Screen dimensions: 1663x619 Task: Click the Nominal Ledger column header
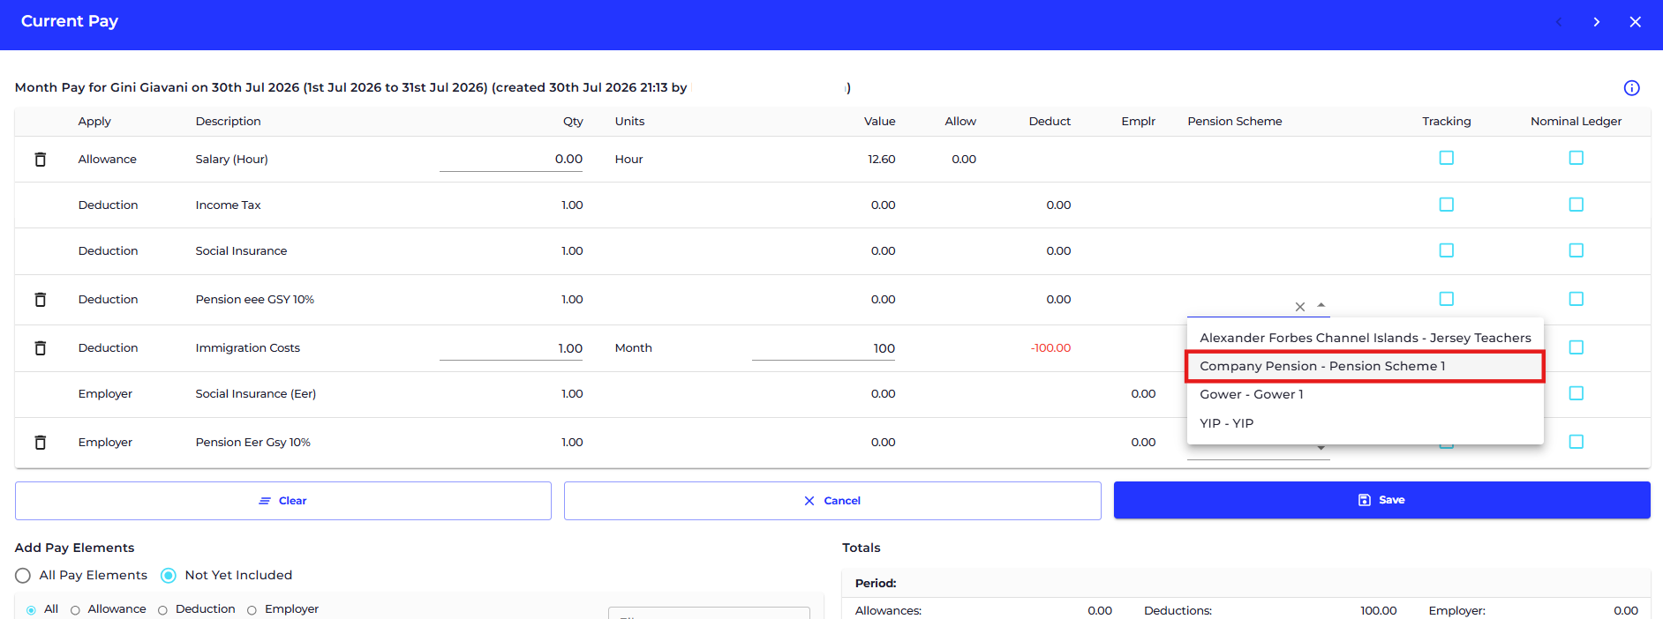[1576, 122]
